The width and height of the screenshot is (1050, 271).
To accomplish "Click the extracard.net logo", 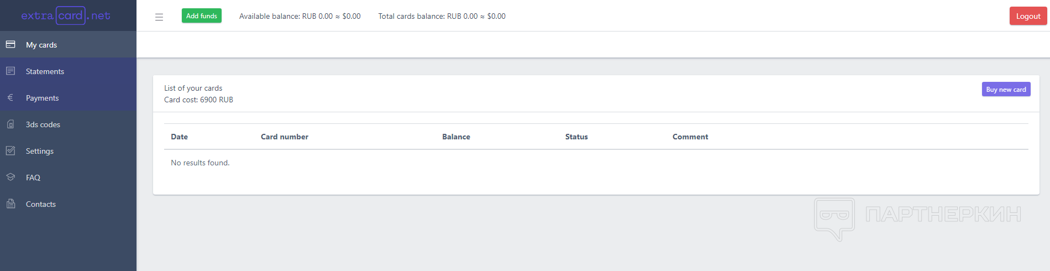I will click(66, 15).
